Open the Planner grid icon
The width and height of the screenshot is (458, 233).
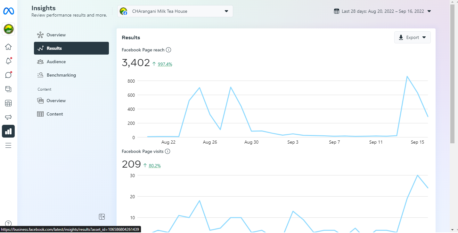click(8, 103)
